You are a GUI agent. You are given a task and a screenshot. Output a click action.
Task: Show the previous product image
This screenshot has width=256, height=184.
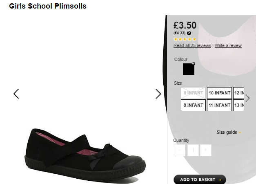click(16, 94)
